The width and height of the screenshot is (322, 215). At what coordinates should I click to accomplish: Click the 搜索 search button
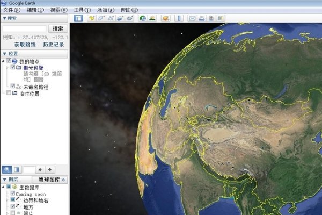(57, 28)
